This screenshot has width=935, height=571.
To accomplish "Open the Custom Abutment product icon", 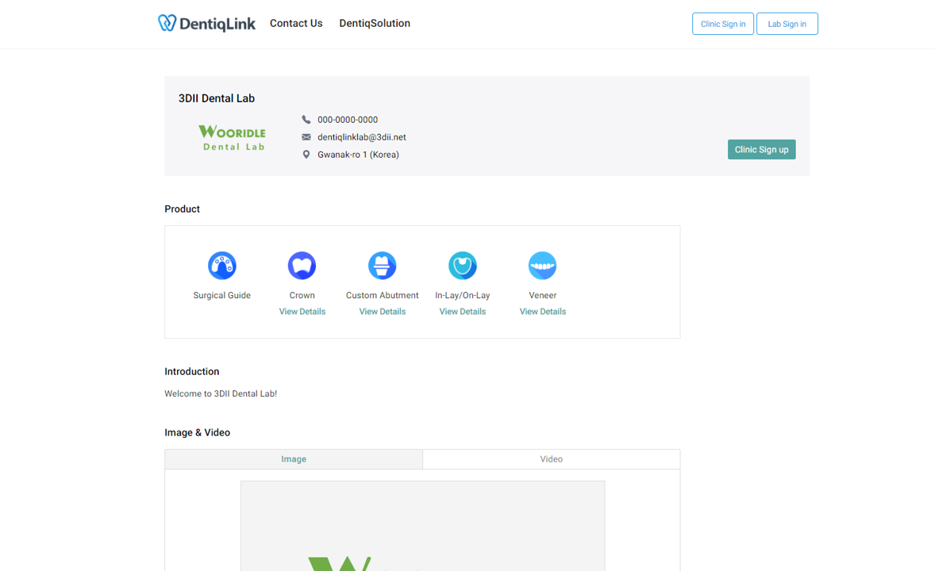I will click(x=382, y=265).
